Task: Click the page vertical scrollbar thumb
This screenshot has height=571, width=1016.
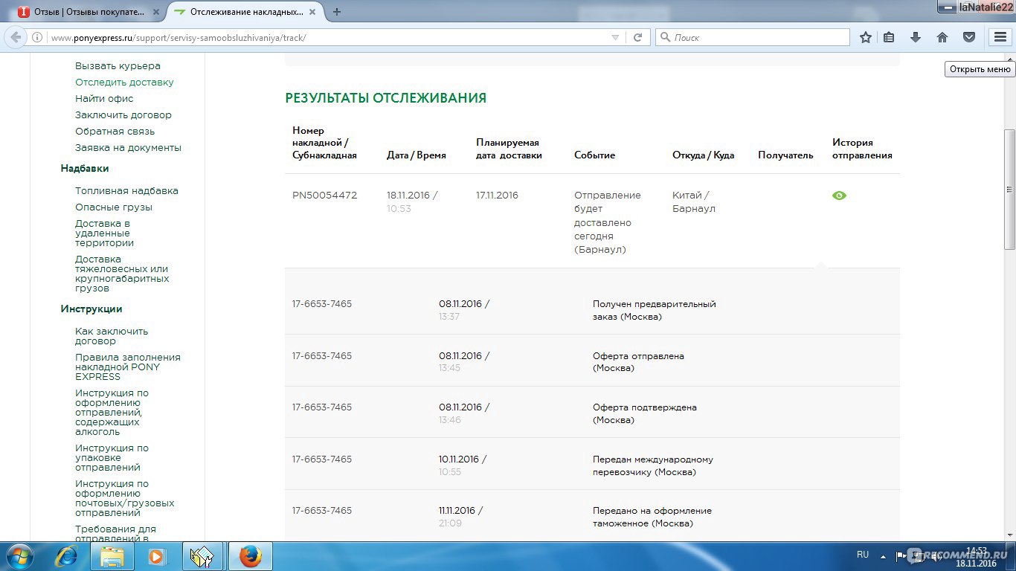Action: [x=1009, y=189]
